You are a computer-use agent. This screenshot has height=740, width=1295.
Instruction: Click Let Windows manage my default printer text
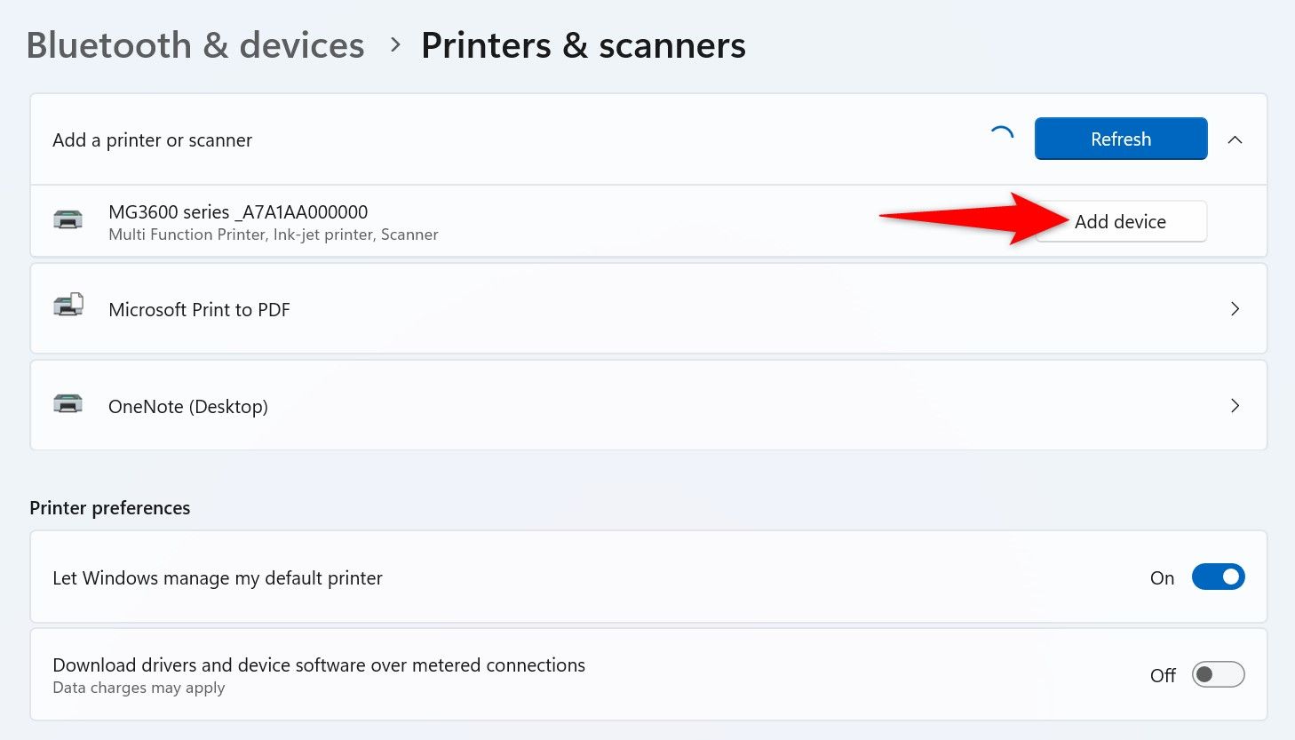point(218,578)
